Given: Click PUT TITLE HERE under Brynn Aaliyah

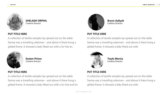Looking at the screenshot, I should 97,34.
